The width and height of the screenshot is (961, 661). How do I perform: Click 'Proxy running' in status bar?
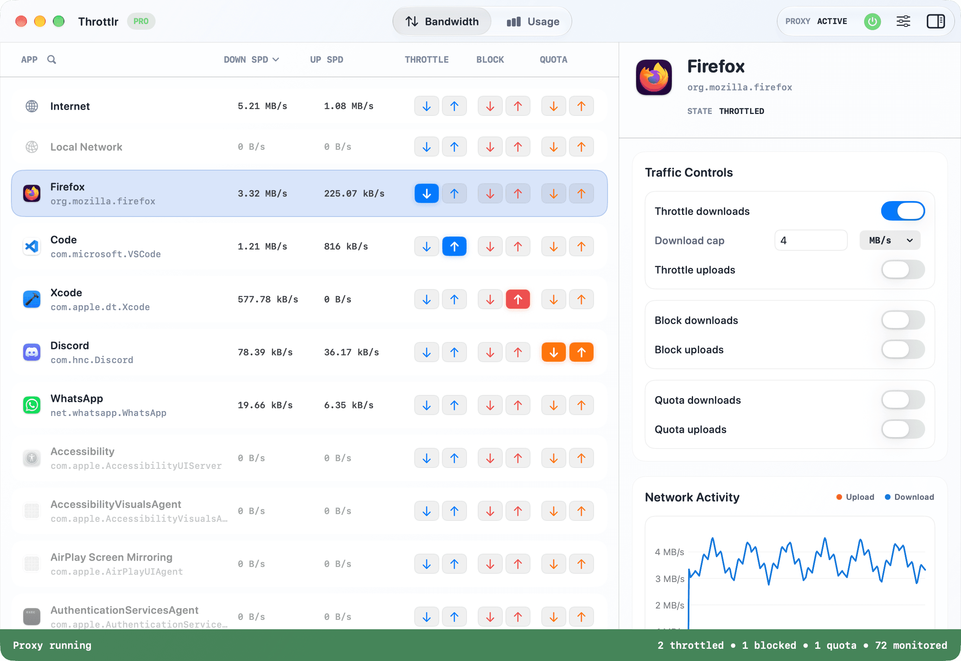[x=52, y=645]
